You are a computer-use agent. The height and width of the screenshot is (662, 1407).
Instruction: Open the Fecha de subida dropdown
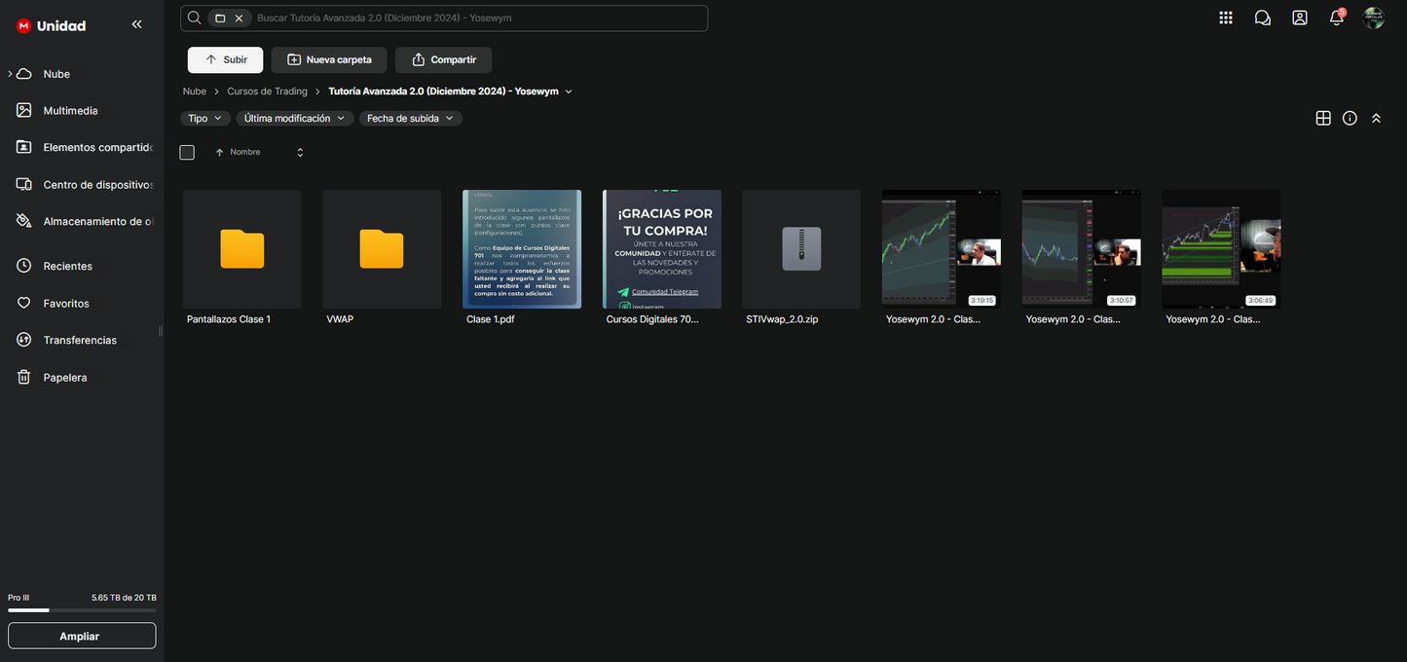pyautogui.click(x=410, y=118)
